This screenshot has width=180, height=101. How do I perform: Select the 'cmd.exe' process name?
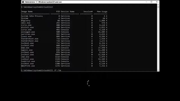25,57
